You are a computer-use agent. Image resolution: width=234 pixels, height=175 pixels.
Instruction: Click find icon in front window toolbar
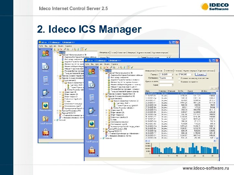point(114,67)
